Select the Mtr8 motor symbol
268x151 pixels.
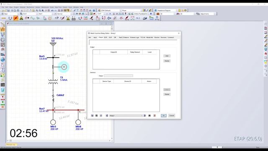78,122
